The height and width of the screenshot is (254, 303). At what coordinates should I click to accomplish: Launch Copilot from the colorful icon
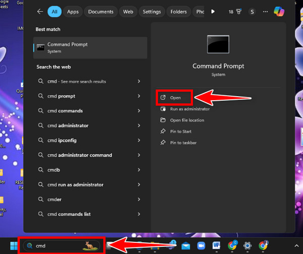click(279, 12)
